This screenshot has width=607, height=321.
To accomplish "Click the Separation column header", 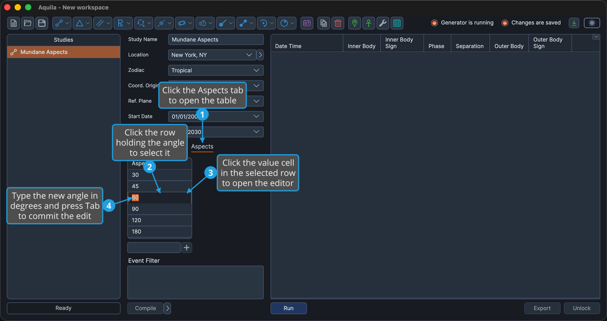I will (x=470, y=43).
